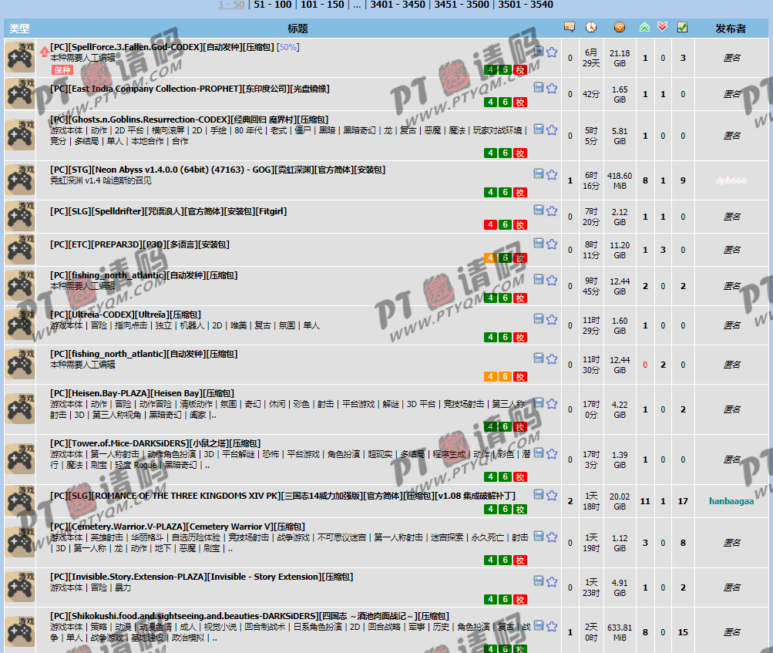This screenshot has width=773, height=653.
Task: Click red 校 badge on East India row
Action: click(520, 103)
